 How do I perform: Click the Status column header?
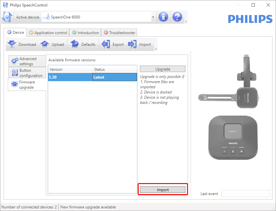coord(115,69)
